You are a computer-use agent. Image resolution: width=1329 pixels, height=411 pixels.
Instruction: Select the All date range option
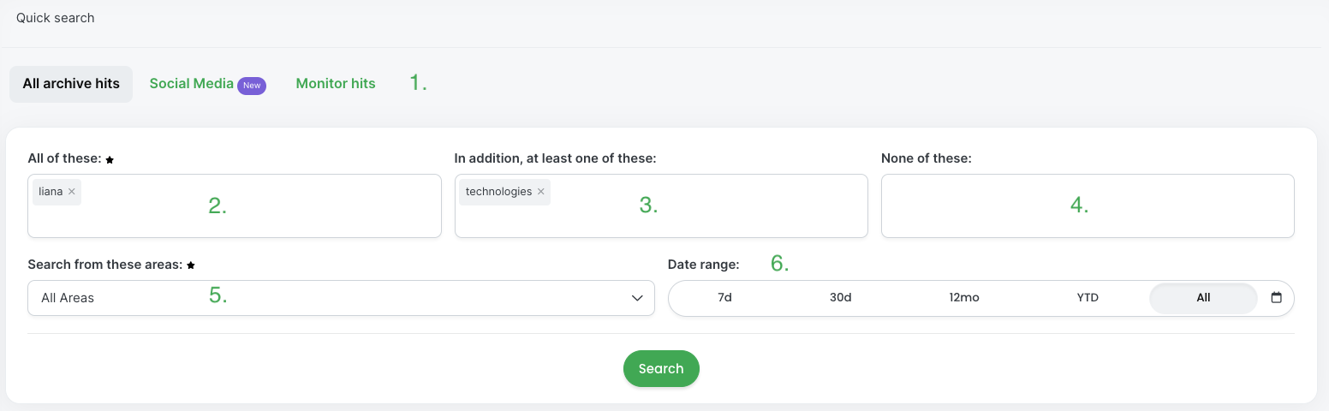click(x=1203, y=298)
